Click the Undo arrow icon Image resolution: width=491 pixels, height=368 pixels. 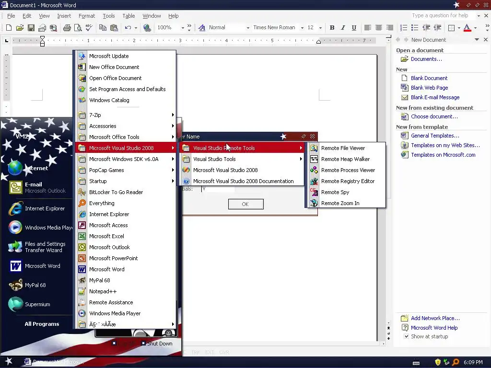[x=128, y=27]
